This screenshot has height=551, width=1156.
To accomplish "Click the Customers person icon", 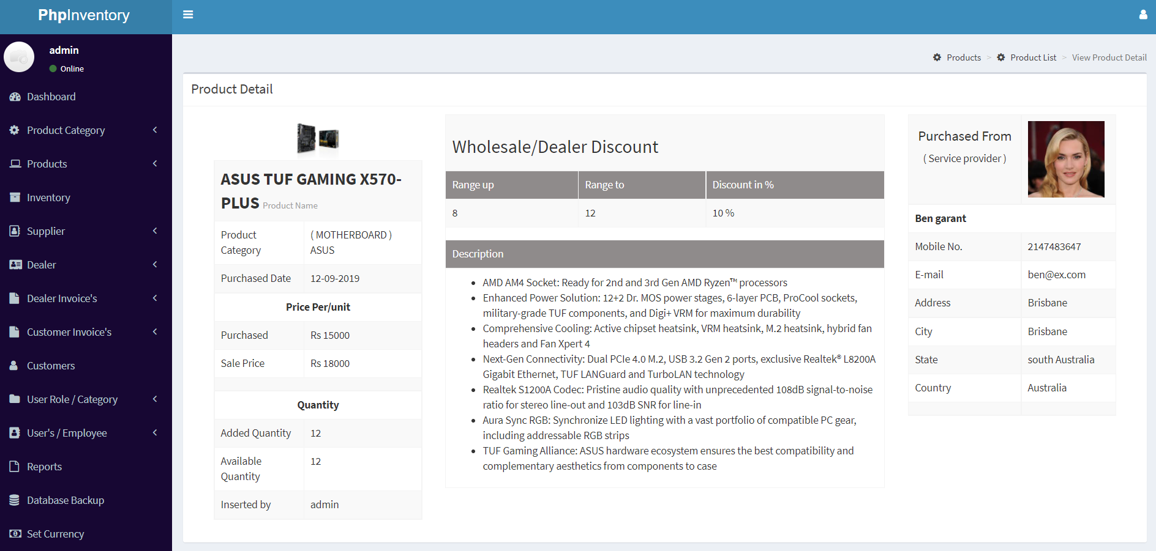I will 14,366.
